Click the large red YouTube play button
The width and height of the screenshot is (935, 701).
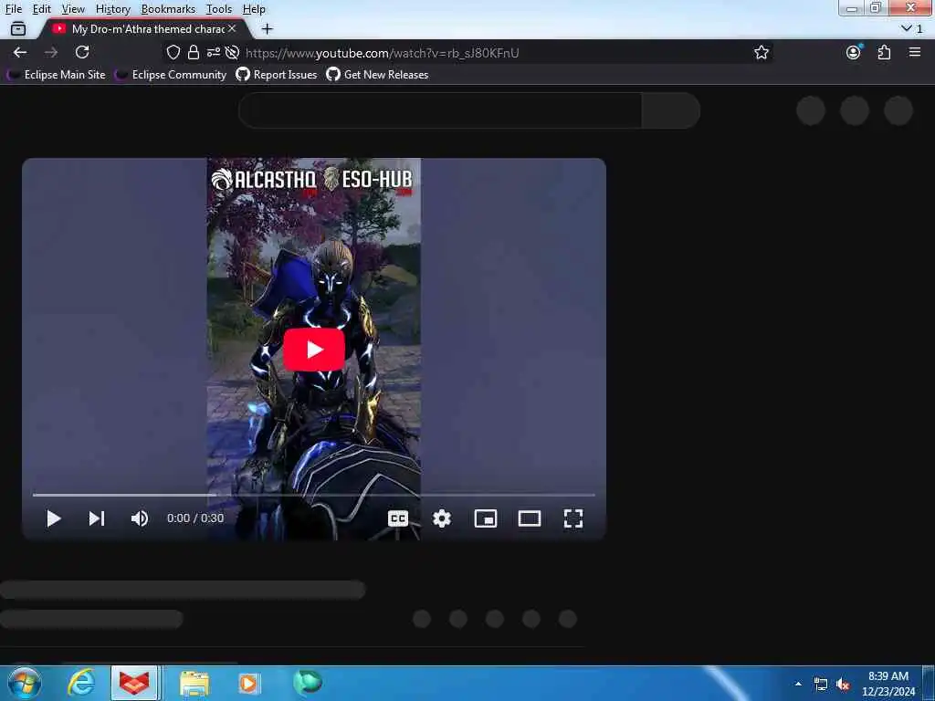pos(314,350)
